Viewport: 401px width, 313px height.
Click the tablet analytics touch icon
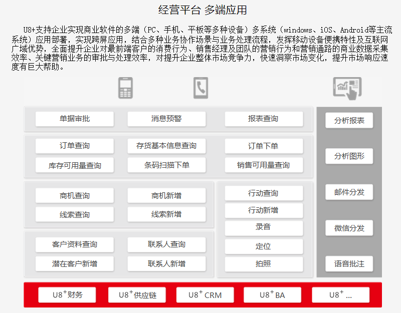347,89
